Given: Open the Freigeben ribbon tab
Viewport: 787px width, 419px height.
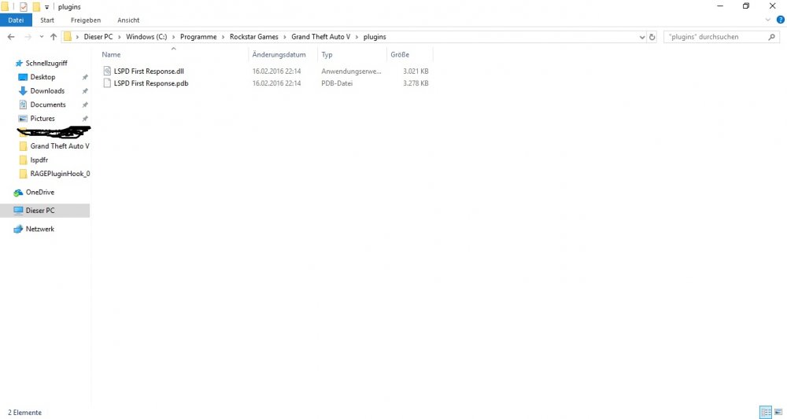Looking at the screenshot, I should [85, 20].
